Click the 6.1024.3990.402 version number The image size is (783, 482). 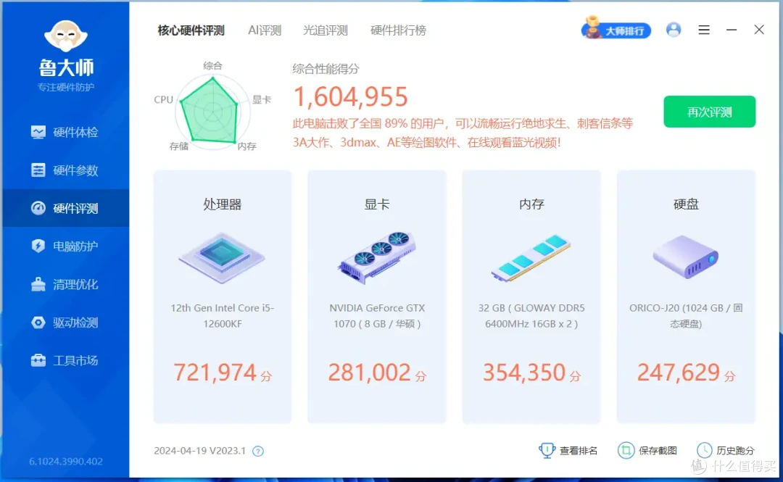pyautogui.click(x=66, y=461)
